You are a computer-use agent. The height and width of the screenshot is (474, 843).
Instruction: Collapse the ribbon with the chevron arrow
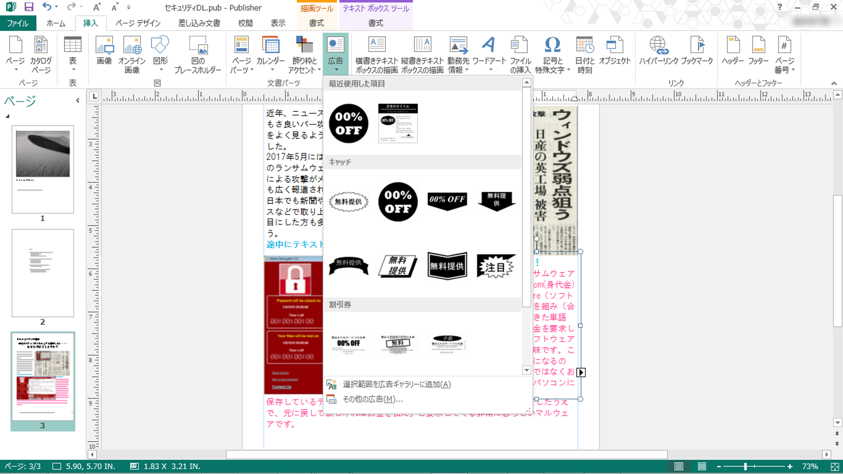(834, 83)
